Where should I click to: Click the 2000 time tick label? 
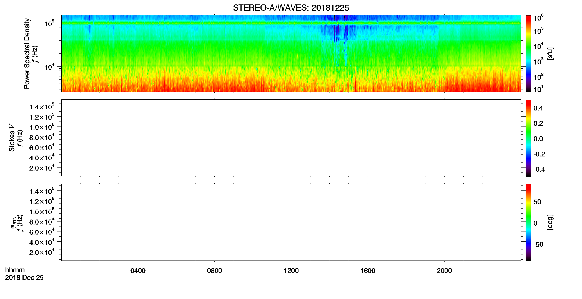(444, 271)
